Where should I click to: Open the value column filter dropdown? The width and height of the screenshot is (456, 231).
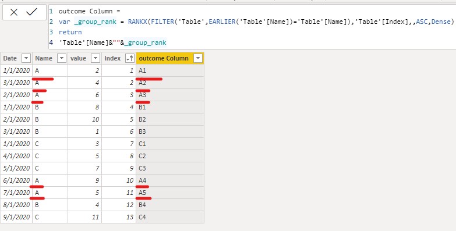point(96,58)
